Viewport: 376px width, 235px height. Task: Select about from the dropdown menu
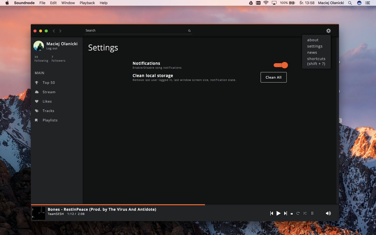click(x=313, y=40)
